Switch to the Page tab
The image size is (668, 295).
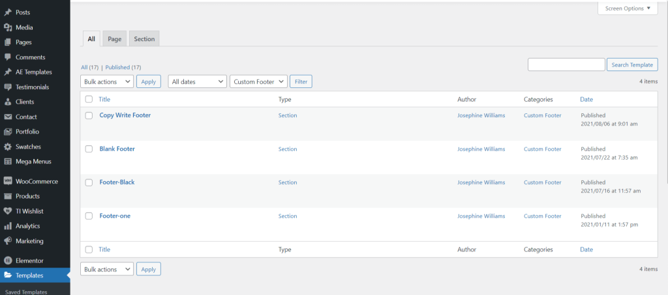[x=115, y=38]
